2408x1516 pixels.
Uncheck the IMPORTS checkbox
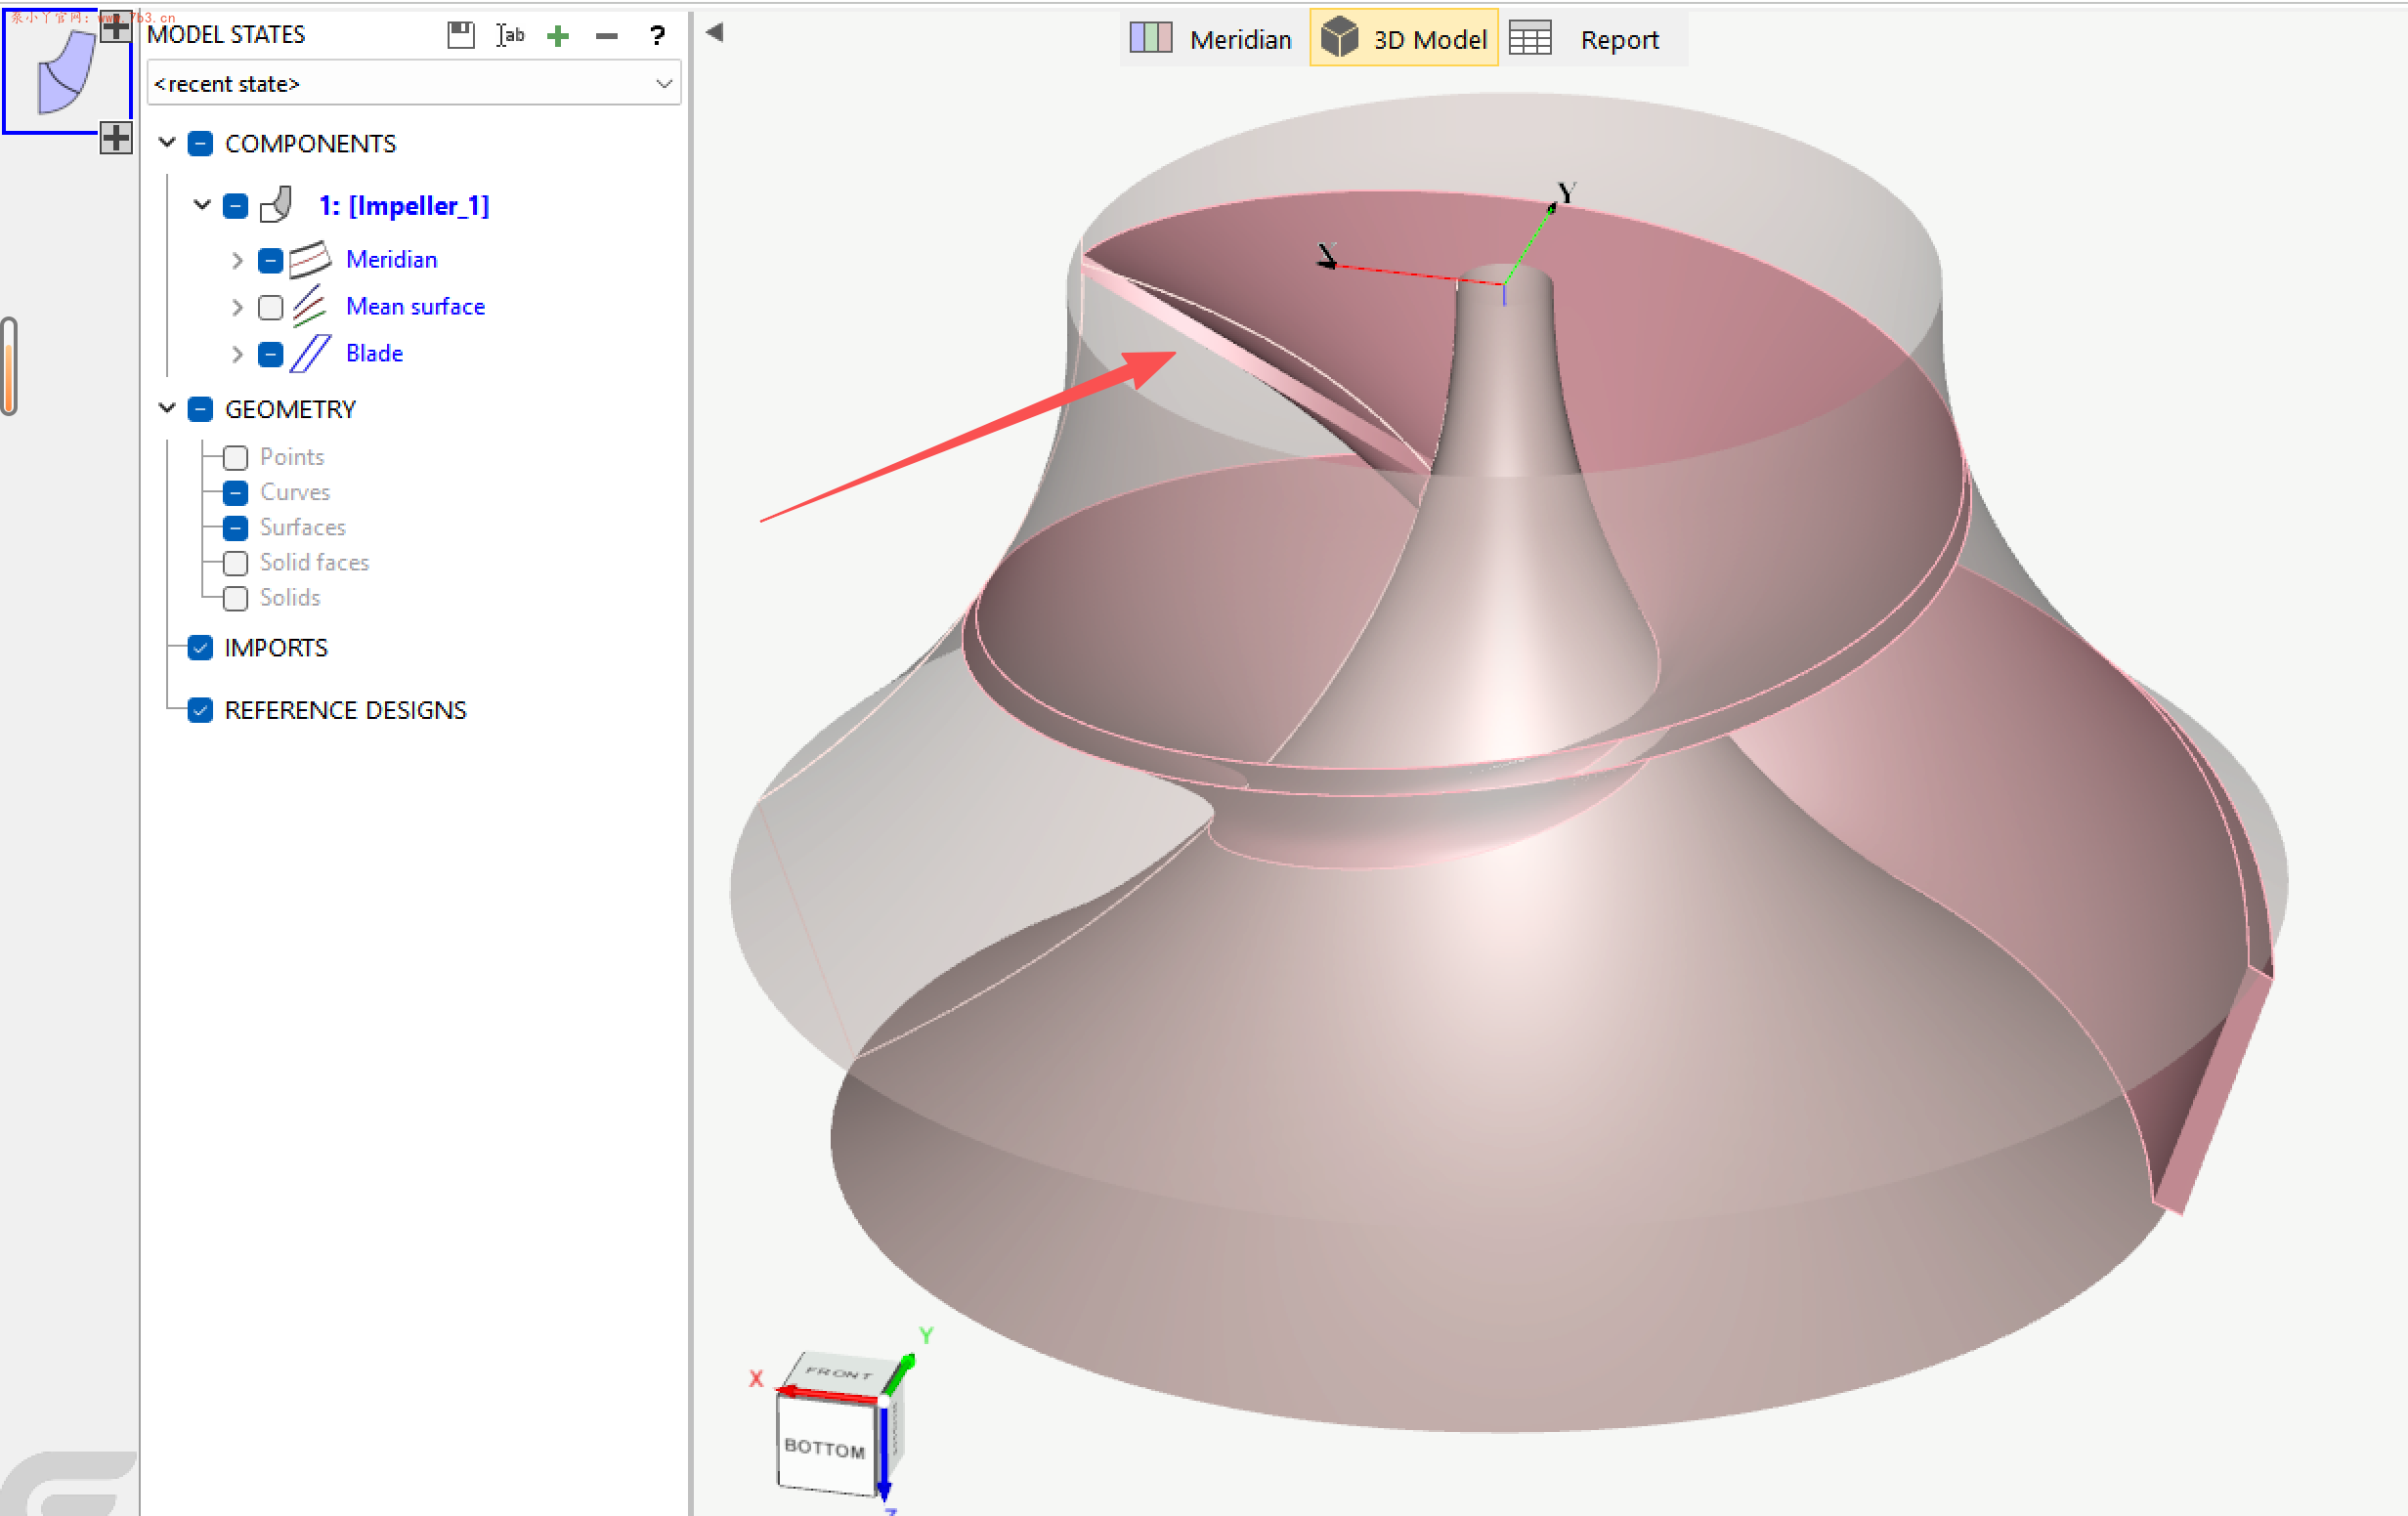click(200, 648)
